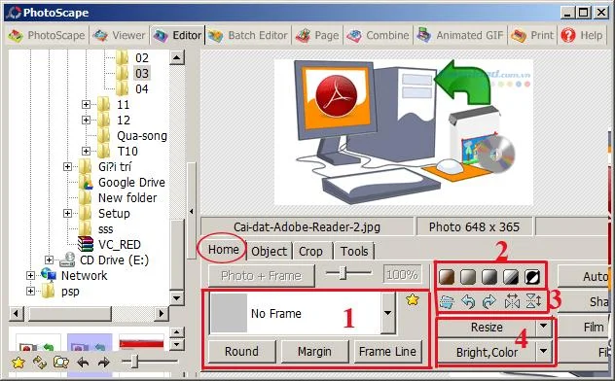The width and height of the screenshot is (615, 381).
Task: Expand folder 11 in the tree
Action: point(86,105)
